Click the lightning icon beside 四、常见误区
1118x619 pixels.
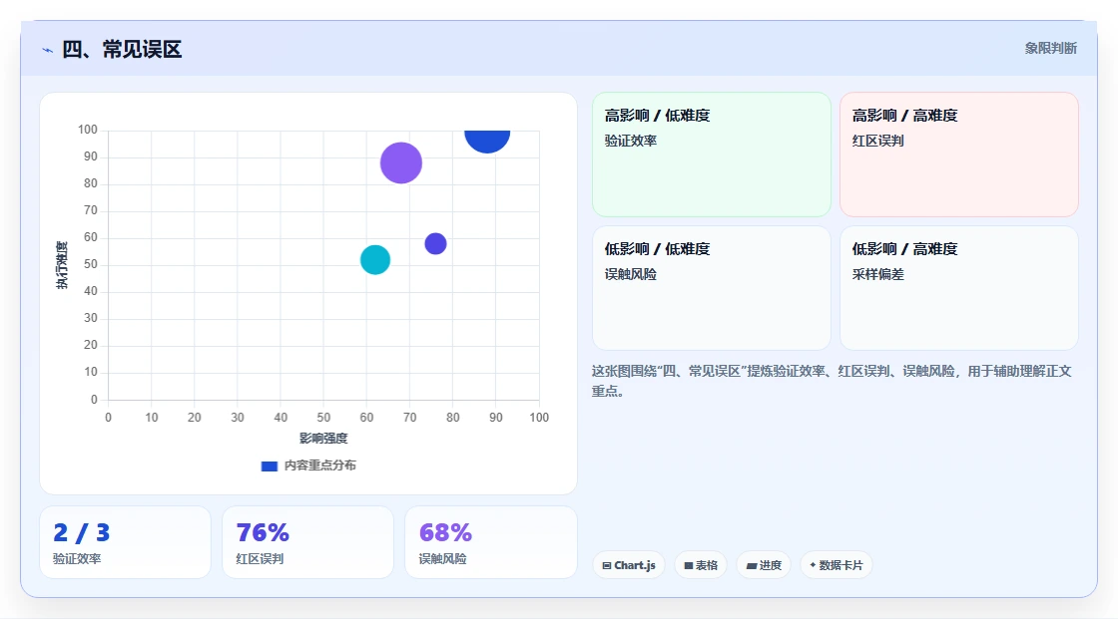click(x=48, y=50)
